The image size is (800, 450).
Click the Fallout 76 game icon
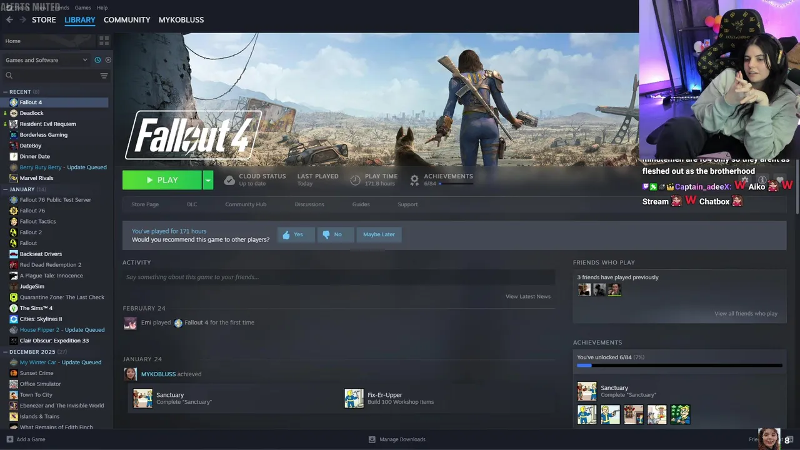(14, 211)
